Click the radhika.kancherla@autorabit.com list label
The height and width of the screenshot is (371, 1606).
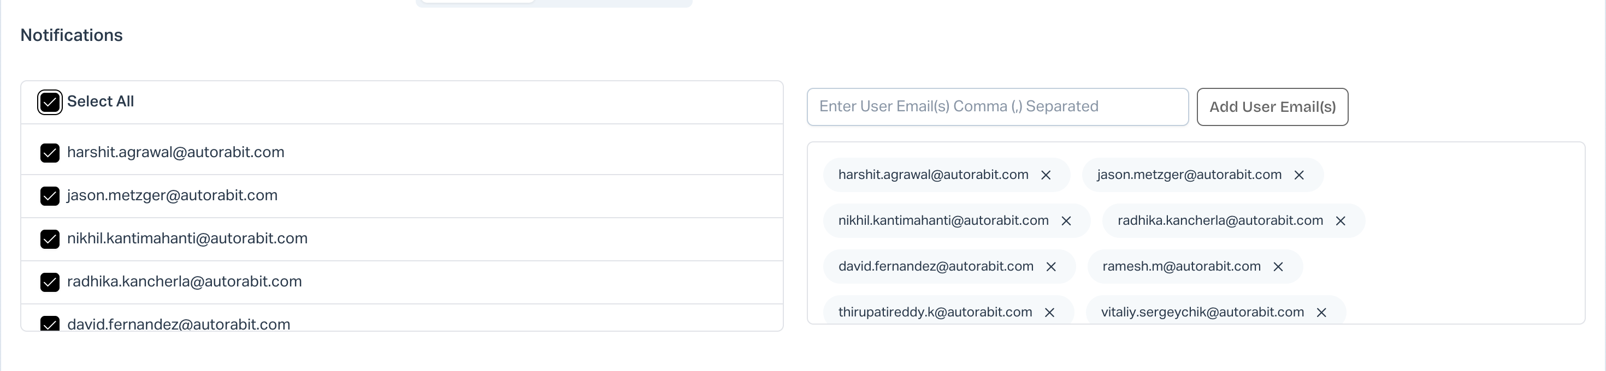coord(184,282)
